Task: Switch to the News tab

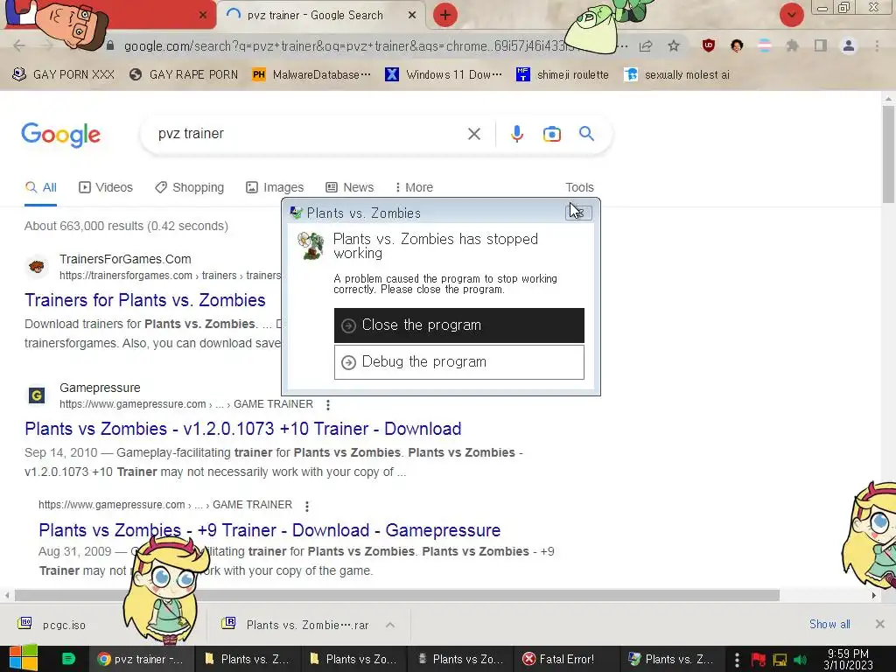Action: pos(350,187)
